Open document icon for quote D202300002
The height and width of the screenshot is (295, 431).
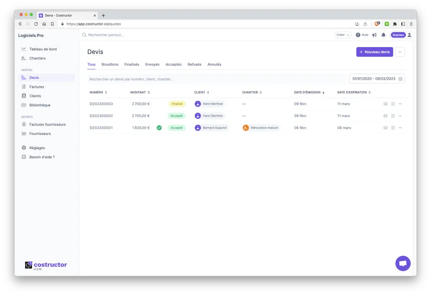[x=393, y=116]
